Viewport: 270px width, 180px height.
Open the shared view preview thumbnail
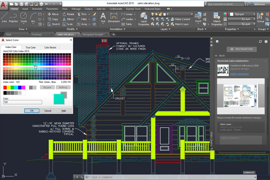click(x=241, y=96)
